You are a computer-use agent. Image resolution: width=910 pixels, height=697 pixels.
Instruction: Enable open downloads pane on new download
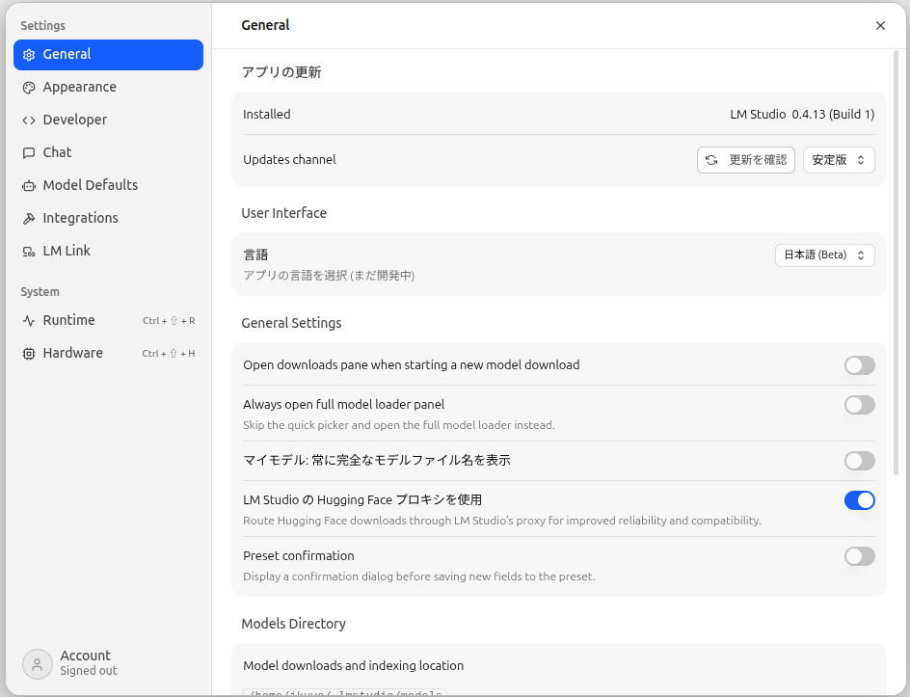[x=860, y=365]
